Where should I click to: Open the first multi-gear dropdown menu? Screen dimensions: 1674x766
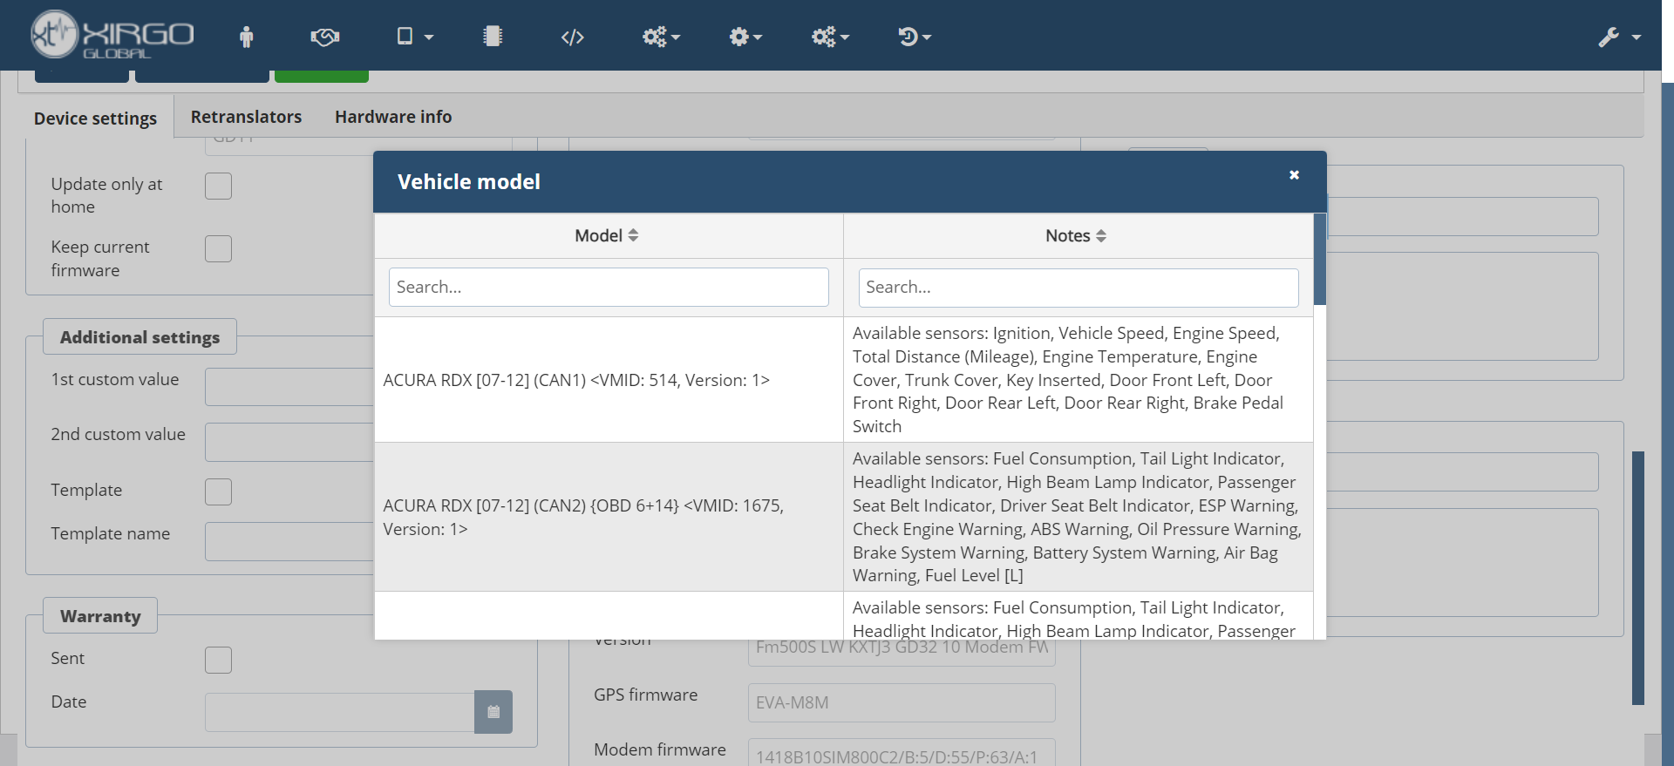661,37
